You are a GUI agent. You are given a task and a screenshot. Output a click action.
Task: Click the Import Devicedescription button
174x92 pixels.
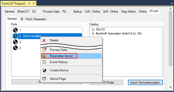click(x=145, y=83)
